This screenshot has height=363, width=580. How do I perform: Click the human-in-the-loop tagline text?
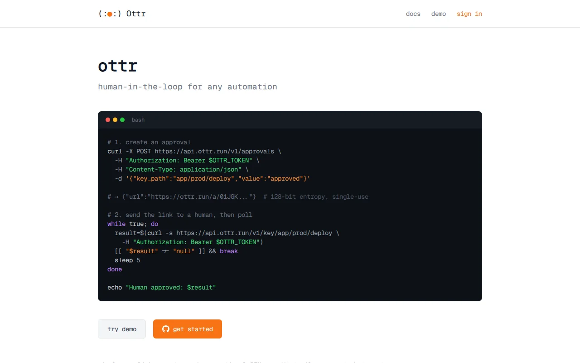(x=188, y=87)
